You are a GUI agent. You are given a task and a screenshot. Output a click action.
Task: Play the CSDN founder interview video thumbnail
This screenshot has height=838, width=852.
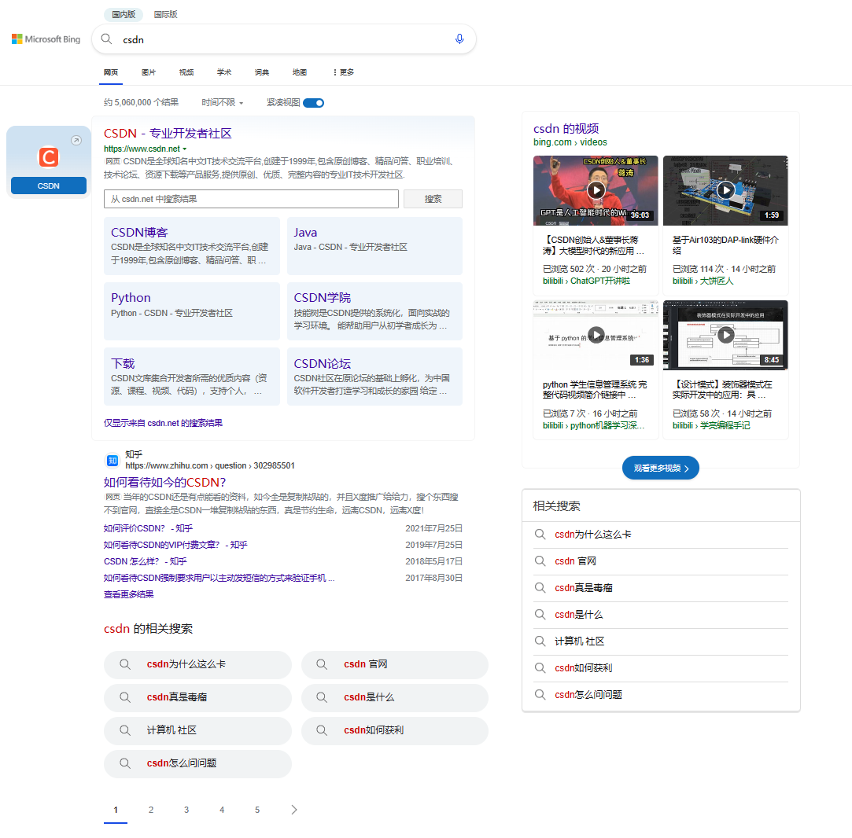click(x=596, y=189)
